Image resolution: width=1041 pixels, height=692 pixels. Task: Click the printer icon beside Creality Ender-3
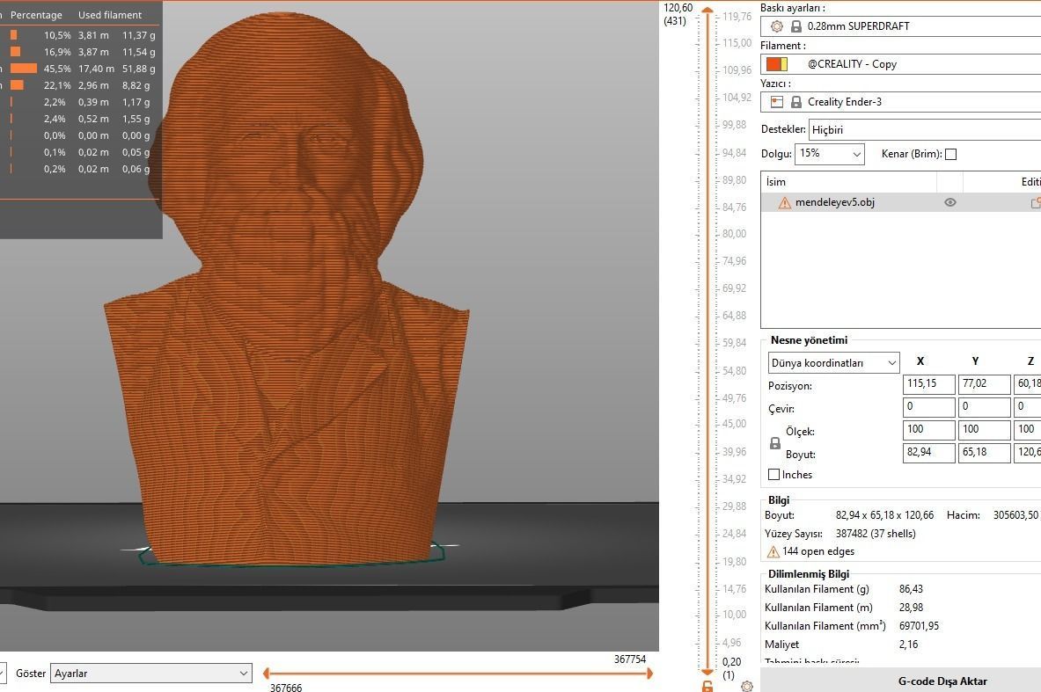tap(777, 102)
